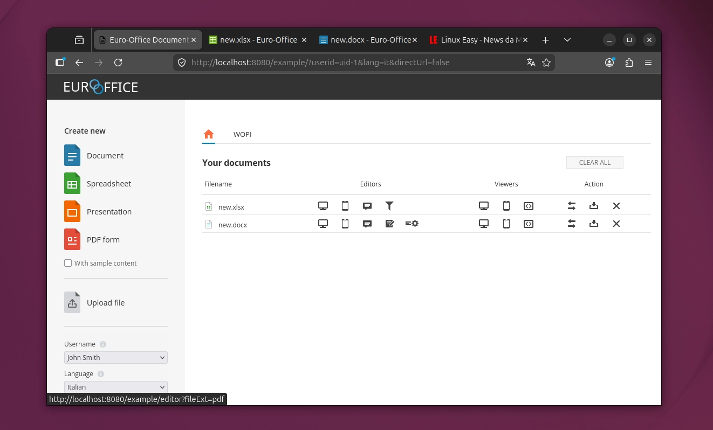This screenshot has height=430, width=713.
Task: Enable With sample content checkbox
Action: (68, 263)
